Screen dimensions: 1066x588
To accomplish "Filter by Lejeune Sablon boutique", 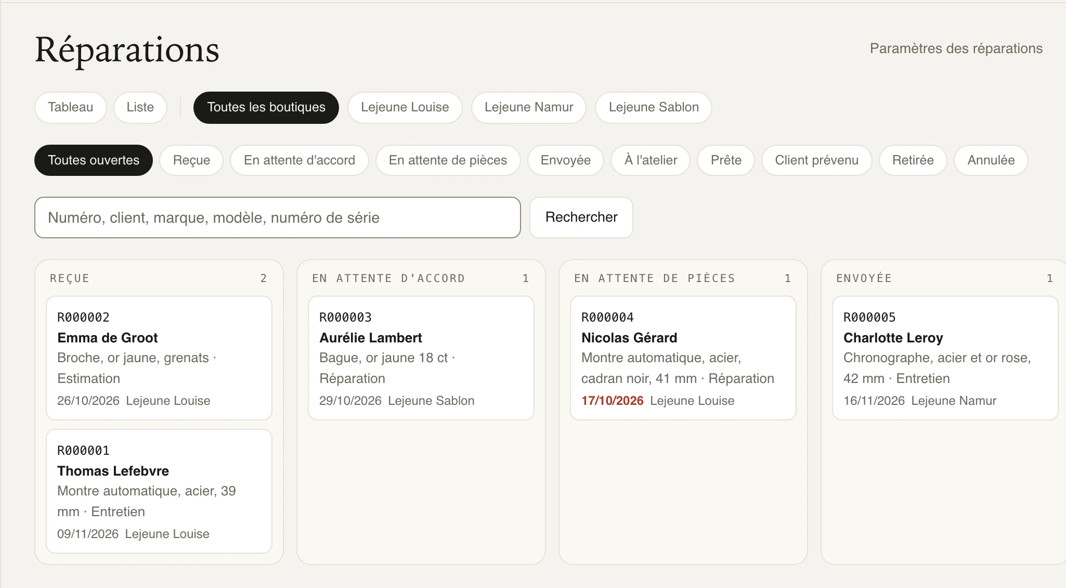I will coord(654,108).
